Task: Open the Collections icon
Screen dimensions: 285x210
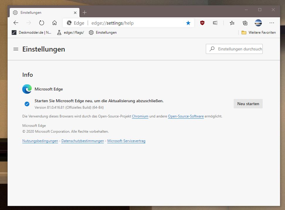Action: (245, 23)
